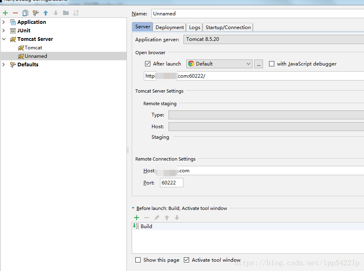Click the Tomcat Server cat icon
The image size is (364, 271).
point(13,39)
